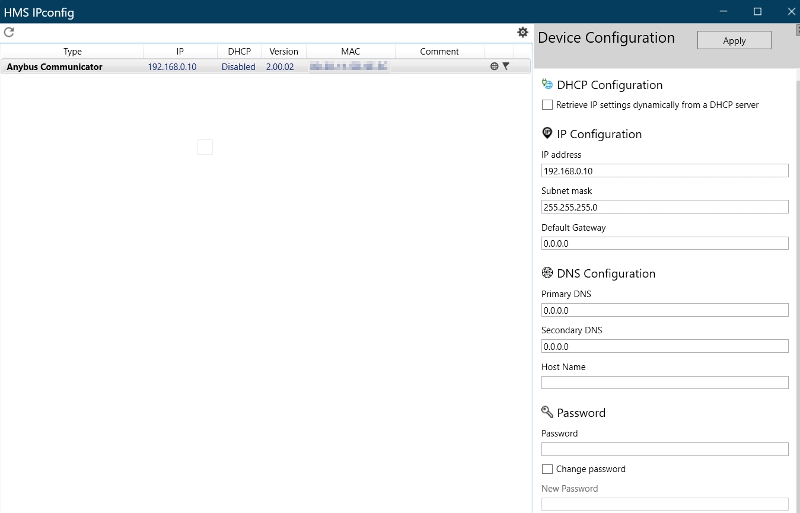Sort by Version column header

point(283,52)
